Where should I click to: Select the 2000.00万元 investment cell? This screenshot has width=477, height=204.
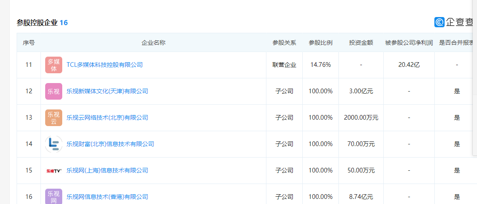pos(361,118)
